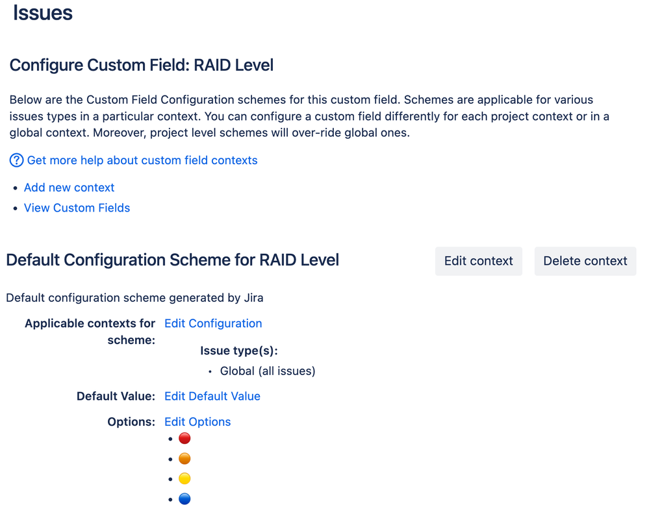Screen dimensions: 649x514
Task: Click the Issues page heading
Action: point(43,14)
